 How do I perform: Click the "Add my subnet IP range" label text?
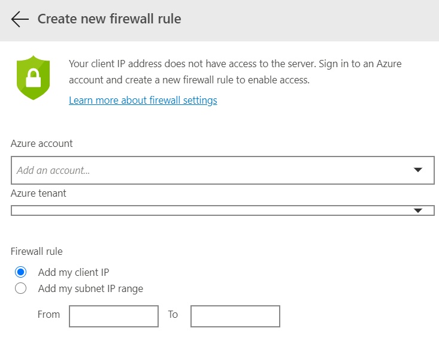tap(90, 288)
